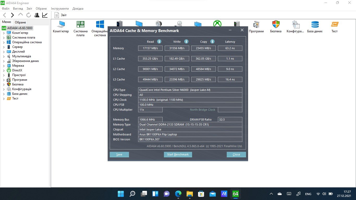356x200 pixels.
Task: Go back with the left arrow toolbar button
Action: 5,15
